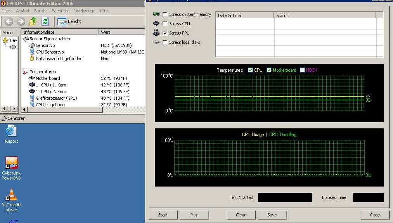
Task: Click the Close button in stability test
Action: pyautogui.click(x=375, y=215)
